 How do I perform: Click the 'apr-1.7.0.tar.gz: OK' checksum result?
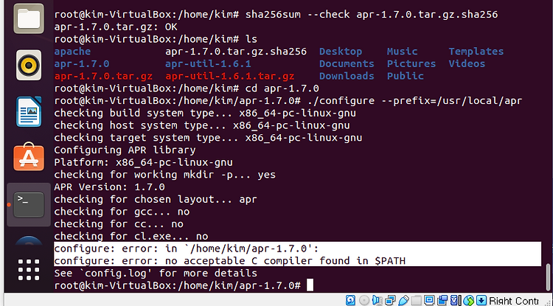click(116, 27)
